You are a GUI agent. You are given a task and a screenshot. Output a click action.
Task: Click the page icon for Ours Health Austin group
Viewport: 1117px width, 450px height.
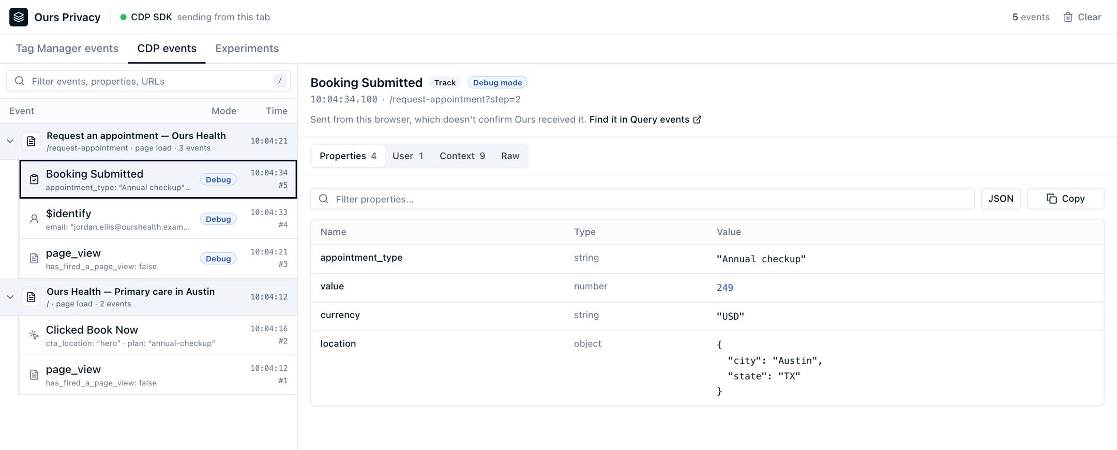pyautogui.click(x=31, y=297)
